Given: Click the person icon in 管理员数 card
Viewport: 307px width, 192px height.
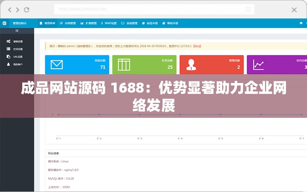Looking at the screenshot, I should [191, 65].
